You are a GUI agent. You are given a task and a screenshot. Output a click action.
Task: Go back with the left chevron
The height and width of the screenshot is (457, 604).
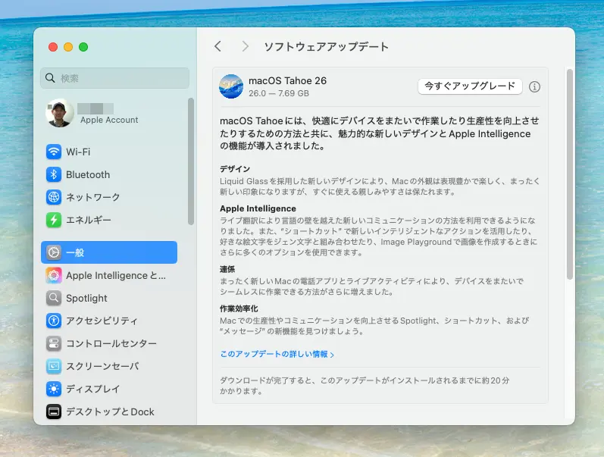pyautogui.click(x=218, y=47)
